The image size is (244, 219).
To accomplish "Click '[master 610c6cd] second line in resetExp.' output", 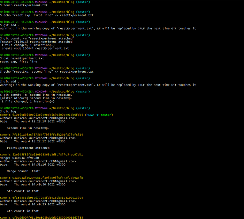I will pos(36,98).
